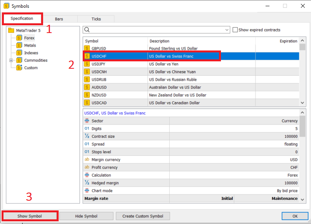Viewport: 311px width, 224px height.
Task: Click the Custom folder icon
Action: tap(19, 68)
